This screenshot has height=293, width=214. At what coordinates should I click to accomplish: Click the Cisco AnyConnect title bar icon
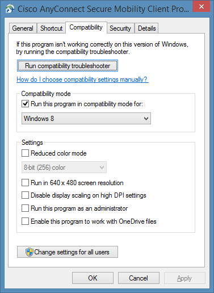point(10,9)
